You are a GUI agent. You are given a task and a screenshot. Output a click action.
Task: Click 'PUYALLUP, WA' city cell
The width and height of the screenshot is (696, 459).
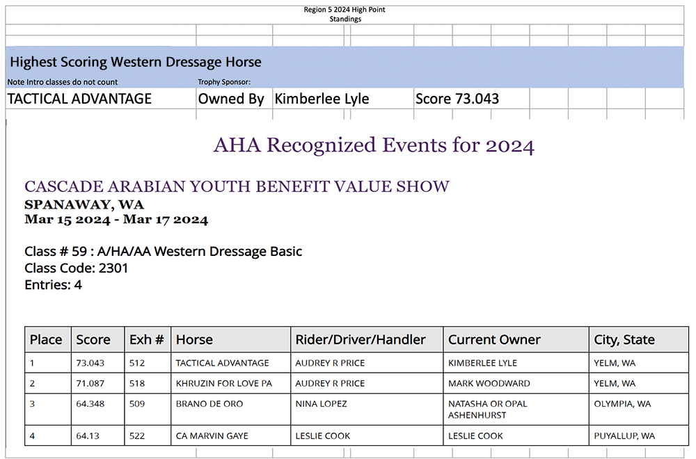click(x=639, y=435)
